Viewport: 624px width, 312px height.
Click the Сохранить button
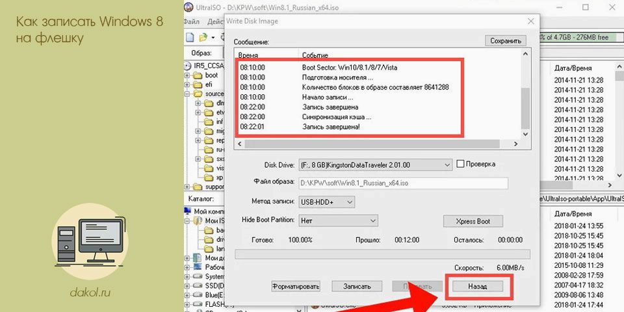pyautogui.click(x=506, y=40)
